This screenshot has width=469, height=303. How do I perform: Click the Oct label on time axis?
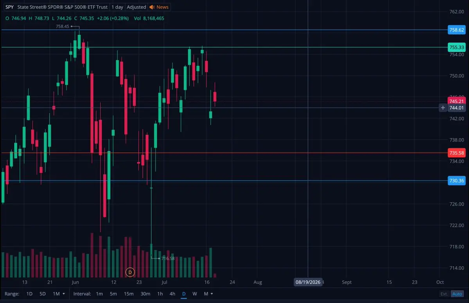coord(440,282)
